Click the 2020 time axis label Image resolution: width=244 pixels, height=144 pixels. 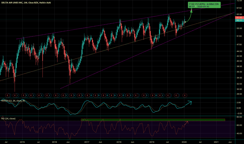pyautogui.click(x=184, y=142)
